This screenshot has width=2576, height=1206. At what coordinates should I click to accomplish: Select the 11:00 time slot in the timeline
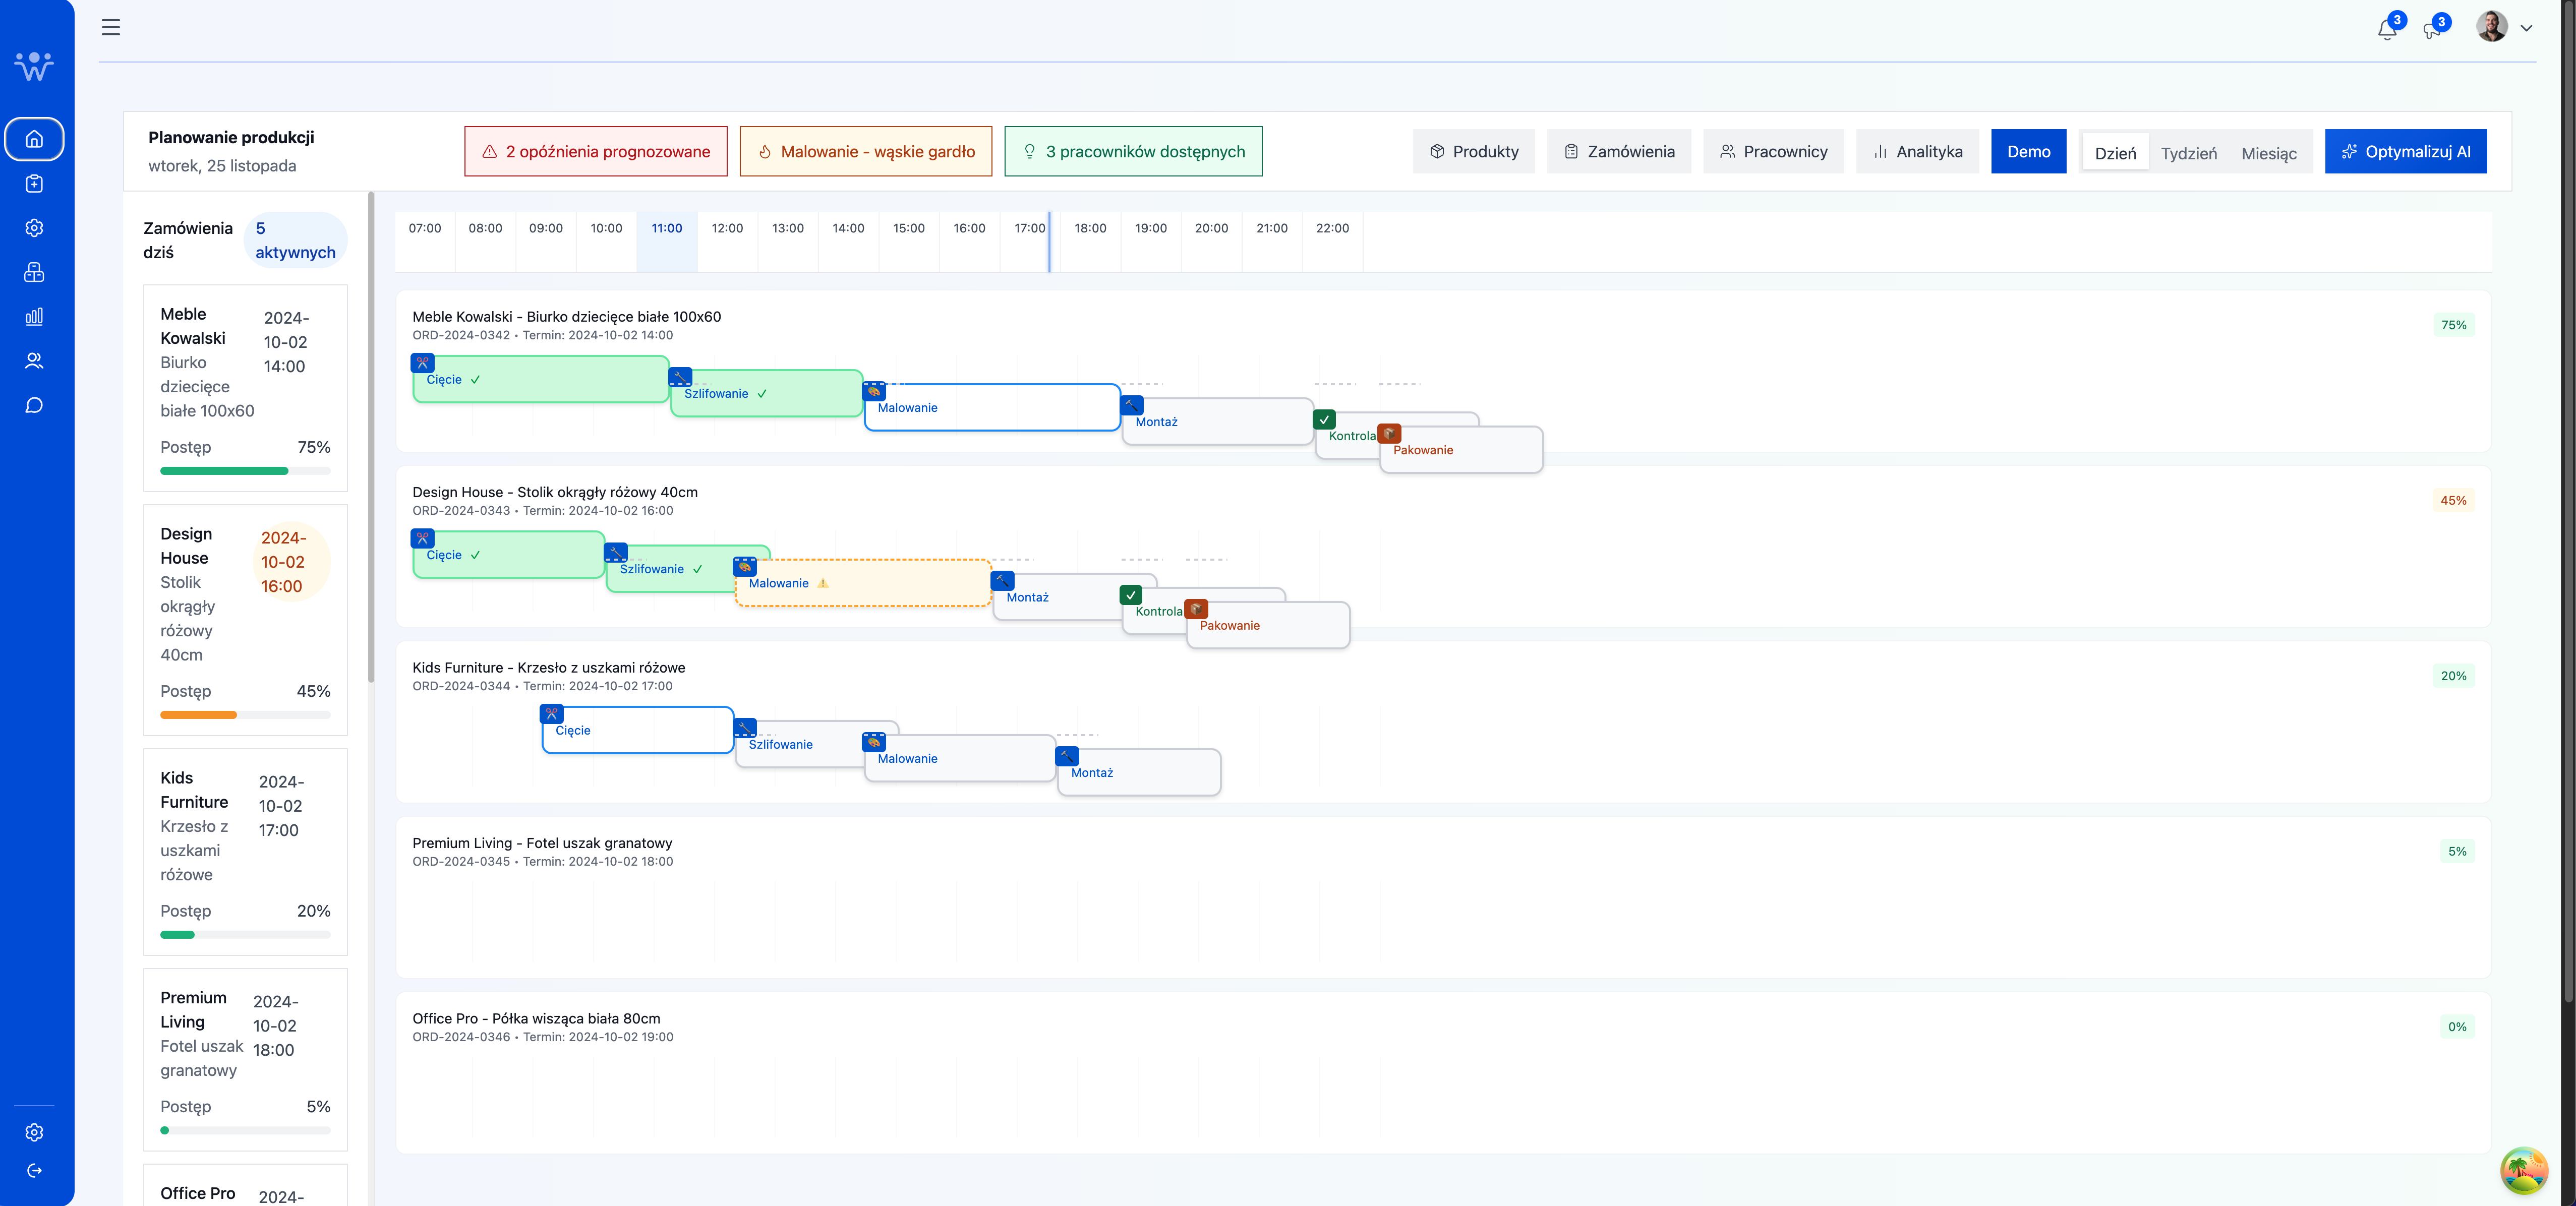(666, 229)
